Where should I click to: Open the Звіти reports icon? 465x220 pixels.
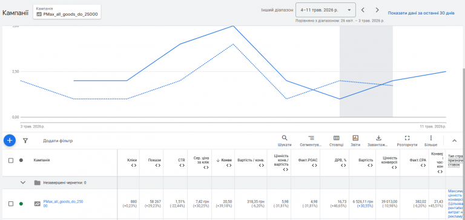tap(355, 141)
